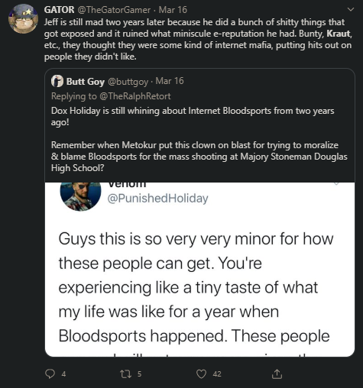Open GATOR's profile avatar

(x=23, y=18)
